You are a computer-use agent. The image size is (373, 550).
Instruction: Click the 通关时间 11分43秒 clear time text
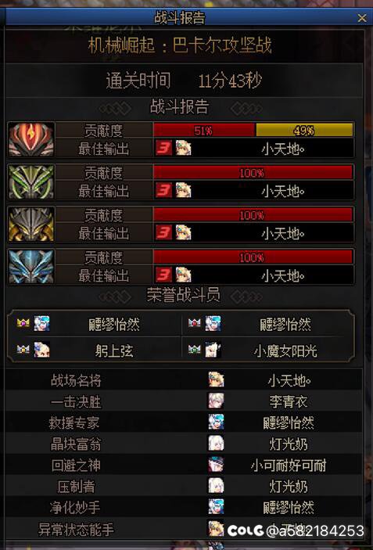point(184,81)
